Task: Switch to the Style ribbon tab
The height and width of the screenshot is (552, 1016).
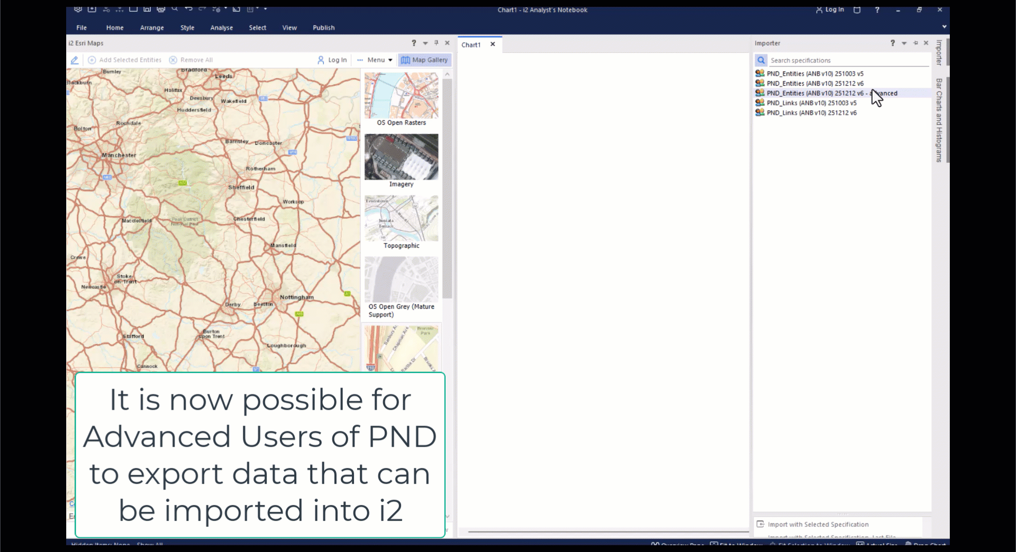Action: tap(187, 27)
